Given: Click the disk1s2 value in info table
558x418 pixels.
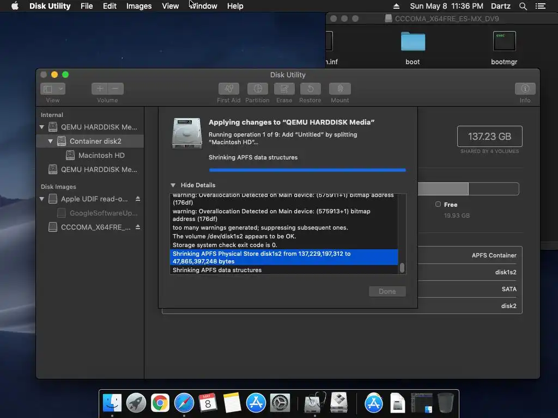Looking at the screenshot, I should pos(506,272).
